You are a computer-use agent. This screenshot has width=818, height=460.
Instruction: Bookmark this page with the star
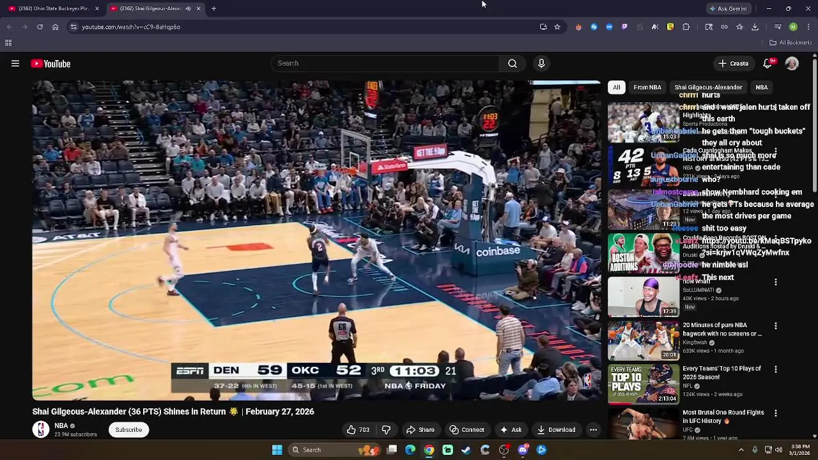(557, 27)
